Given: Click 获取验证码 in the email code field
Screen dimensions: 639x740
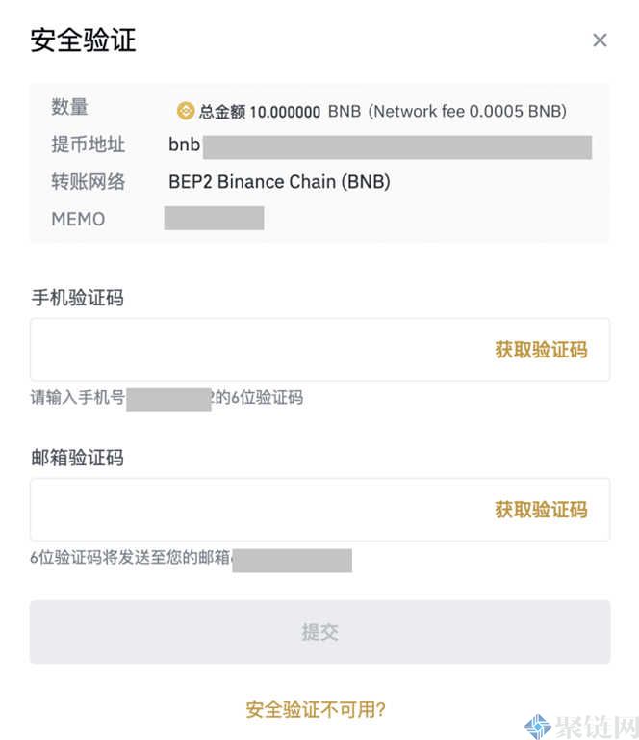Looking at the screenshot, I should 540,510.
